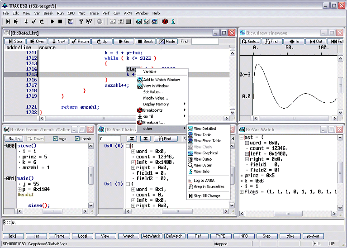Click the Break (stop square) toolbar icon
The height and width of the screenshot is (248, 347).
(x=60, y=21)
